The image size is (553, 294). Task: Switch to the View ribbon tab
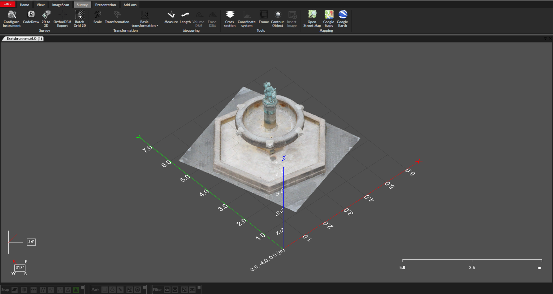tap(40, 4)
